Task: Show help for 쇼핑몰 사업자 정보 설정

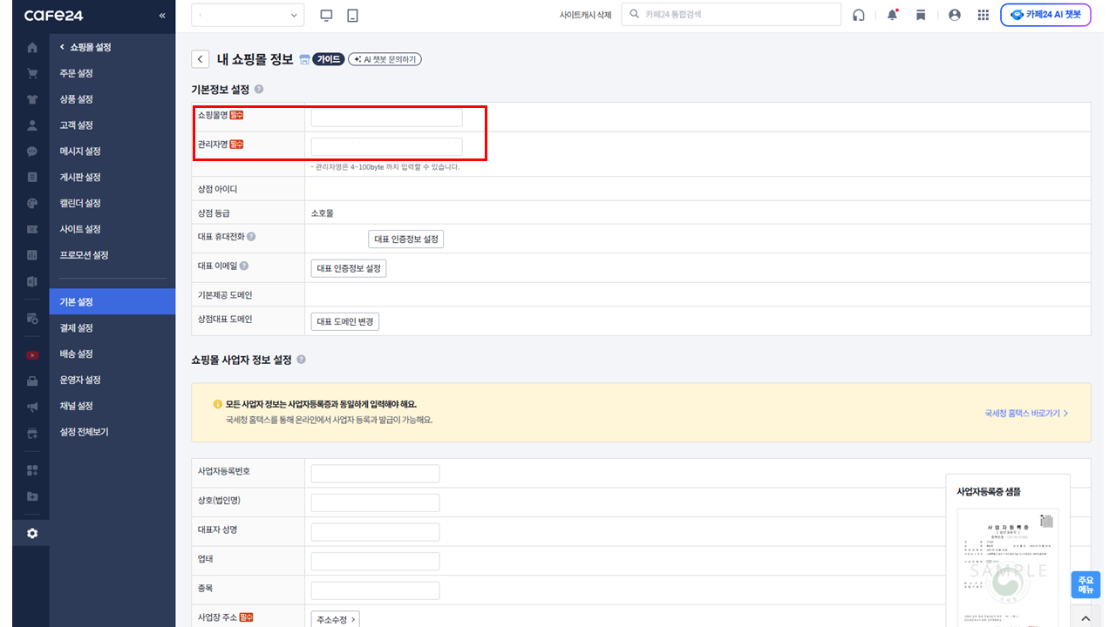Action: pos(301,360)
